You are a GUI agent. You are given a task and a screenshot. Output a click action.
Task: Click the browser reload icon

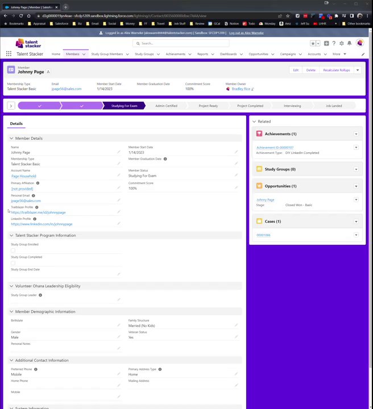[21, 16]
